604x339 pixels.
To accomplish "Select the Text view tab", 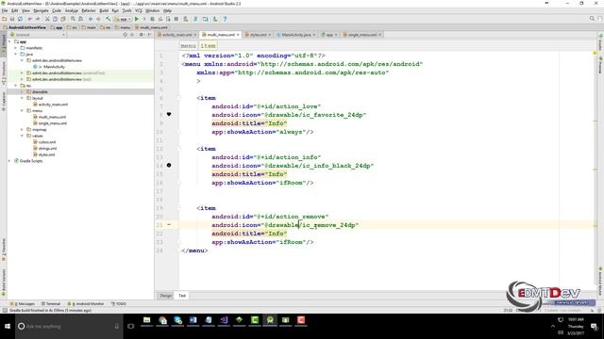I will tap(182, 296).
